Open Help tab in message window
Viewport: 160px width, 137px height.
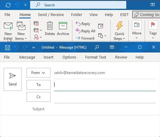tap(139, 57)
